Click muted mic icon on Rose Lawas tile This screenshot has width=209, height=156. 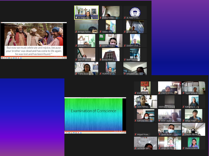click(x=125, y=32)
